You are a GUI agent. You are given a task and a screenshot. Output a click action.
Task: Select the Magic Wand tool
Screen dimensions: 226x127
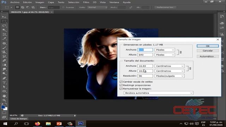[4, 30]
